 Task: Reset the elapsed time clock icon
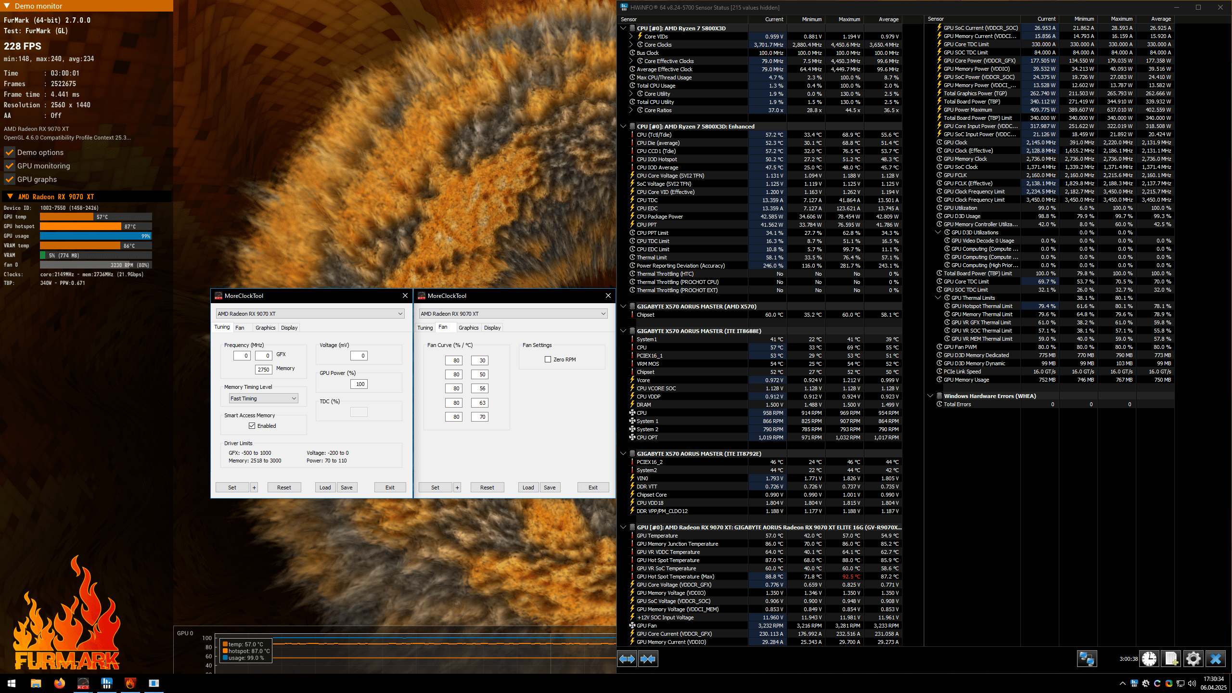1149,659
